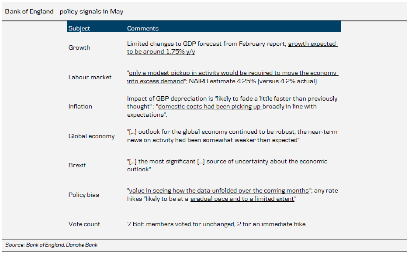
Task: Select the Vote count row label
Action: [x=84, y=224]
